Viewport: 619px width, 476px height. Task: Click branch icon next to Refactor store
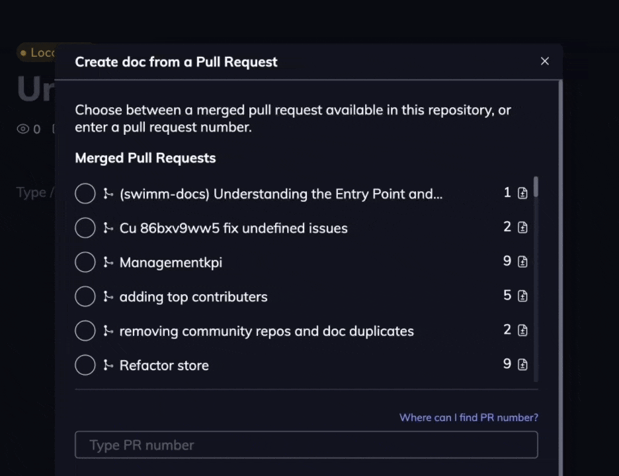[108, 365]
